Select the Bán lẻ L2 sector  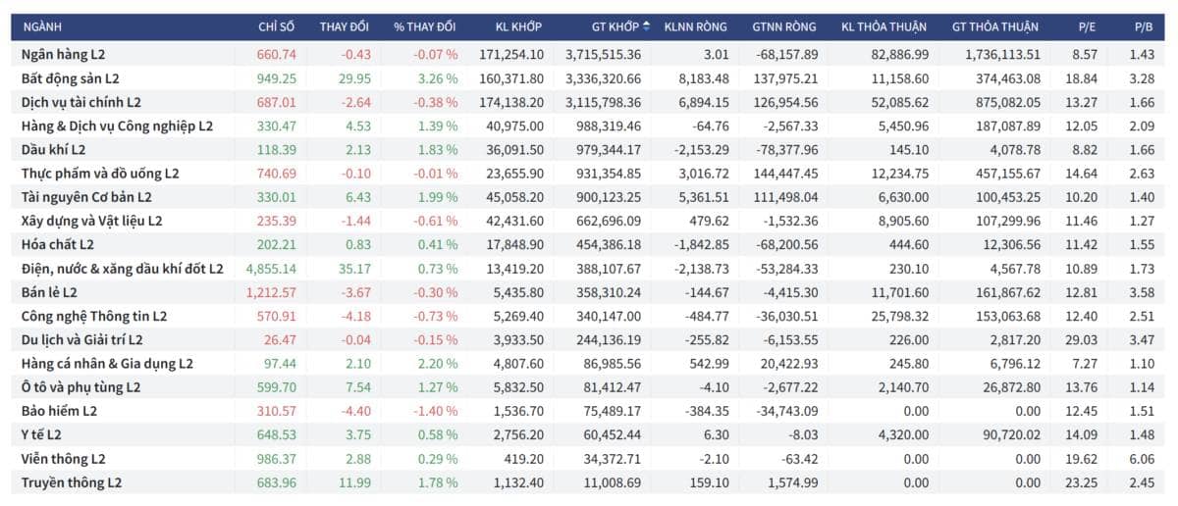(x=49, y=292)
